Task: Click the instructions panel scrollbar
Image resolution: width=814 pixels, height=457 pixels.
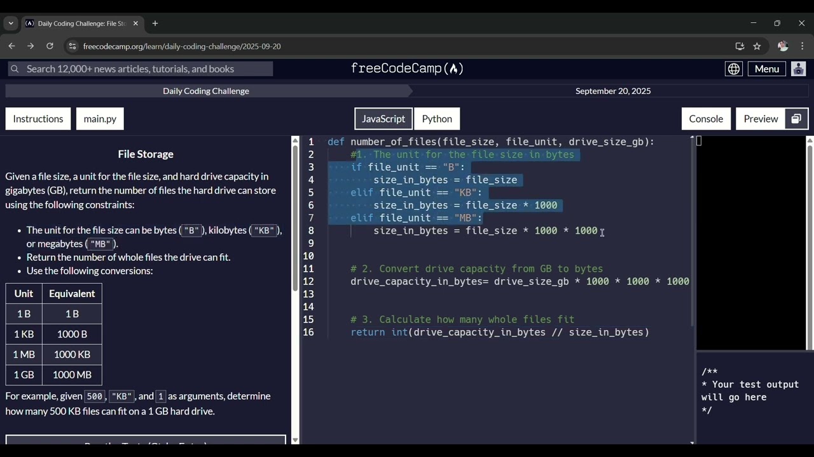Action: tap(295, 219)
